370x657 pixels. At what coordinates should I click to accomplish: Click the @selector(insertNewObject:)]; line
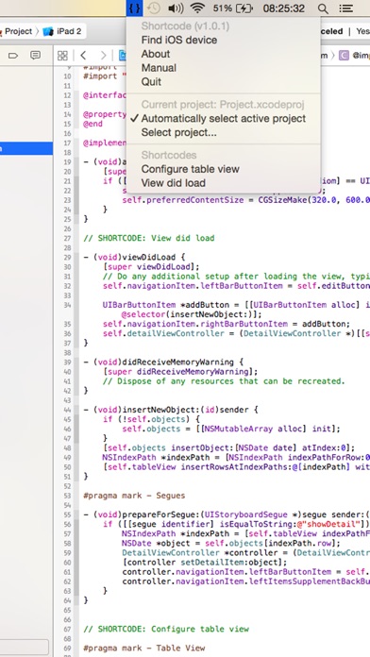[x=192, y=314]
